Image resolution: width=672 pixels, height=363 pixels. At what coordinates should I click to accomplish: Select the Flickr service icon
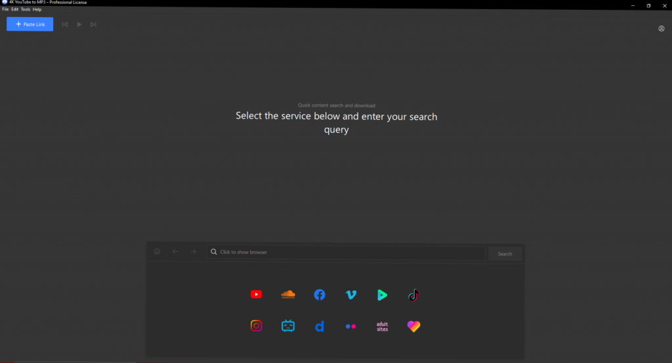350,326
